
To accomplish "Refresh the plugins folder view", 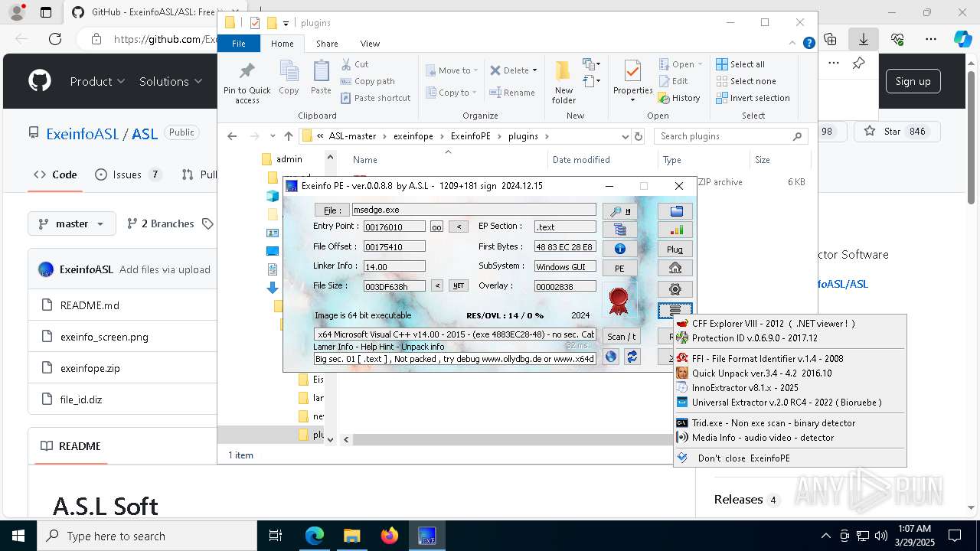I will coord(639,136).
